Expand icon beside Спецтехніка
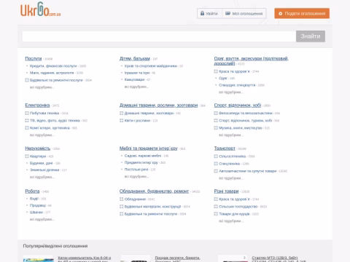Image resolution: width=350 pixels, height=262 pixels. click(x=216, y=164)
